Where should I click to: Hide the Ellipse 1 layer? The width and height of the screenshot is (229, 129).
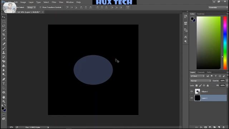tap(192, 91)
